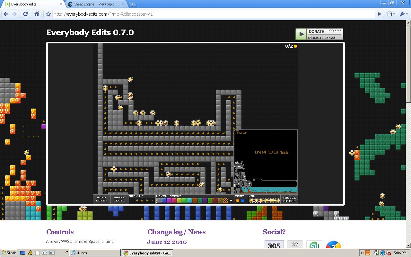This screenshot has width=411, height=257.
Task: Select the yellow-black striped hazard brick
Action: tap(226, 200)
